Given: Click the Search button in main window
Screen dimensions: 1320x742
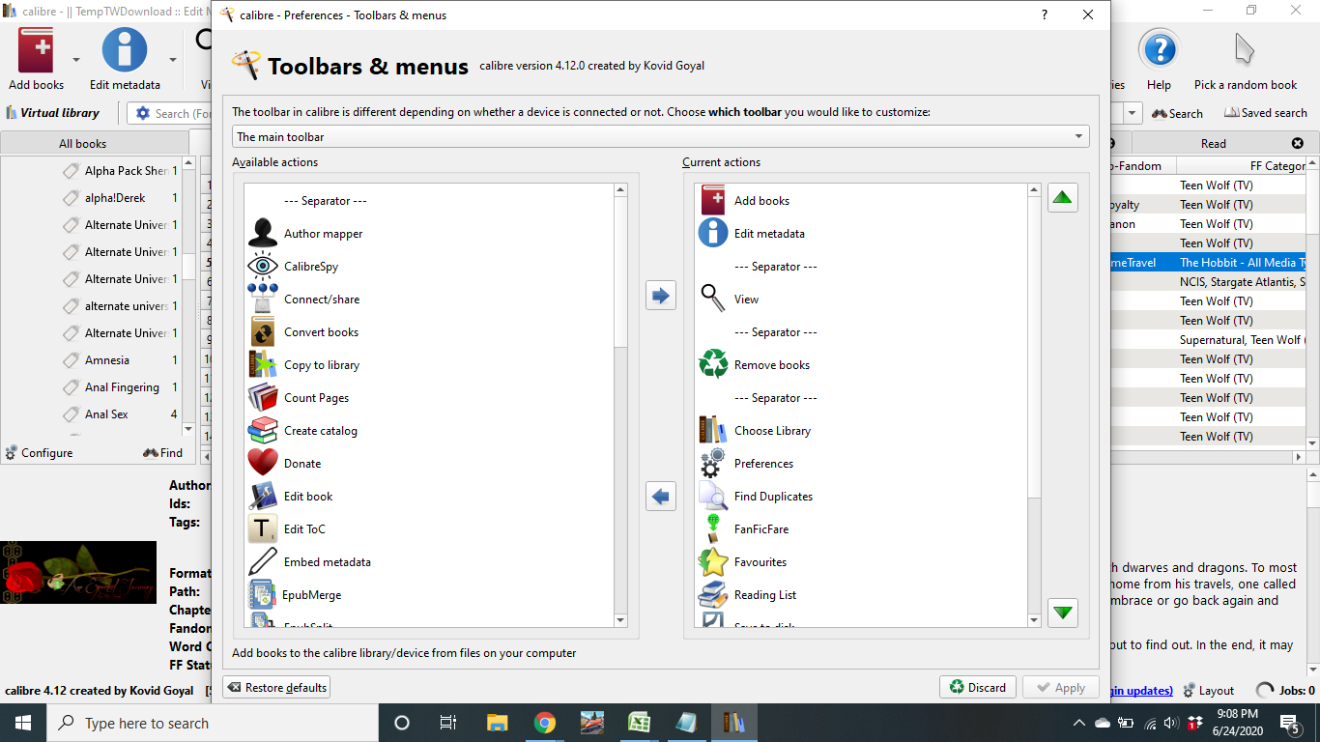Looking at the screenshot, I should click(x=1177, y=113).
